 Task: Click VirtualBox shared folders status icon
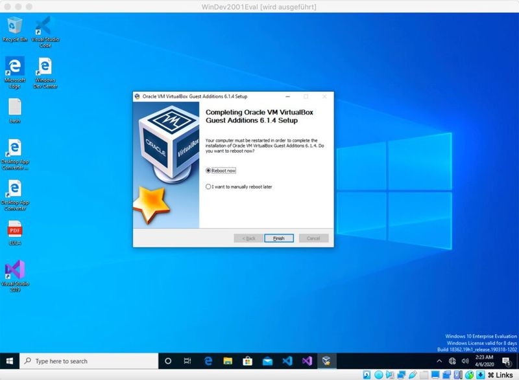point(424,375)
